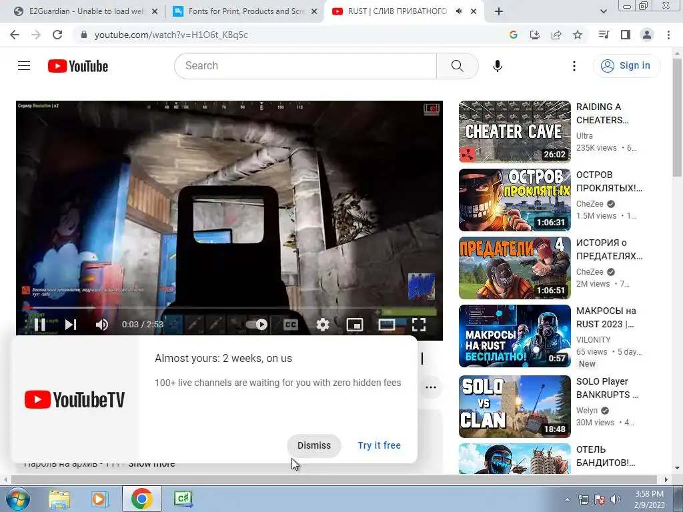Open RAIDING A CHEATERS video title

(x=602, y=113)
